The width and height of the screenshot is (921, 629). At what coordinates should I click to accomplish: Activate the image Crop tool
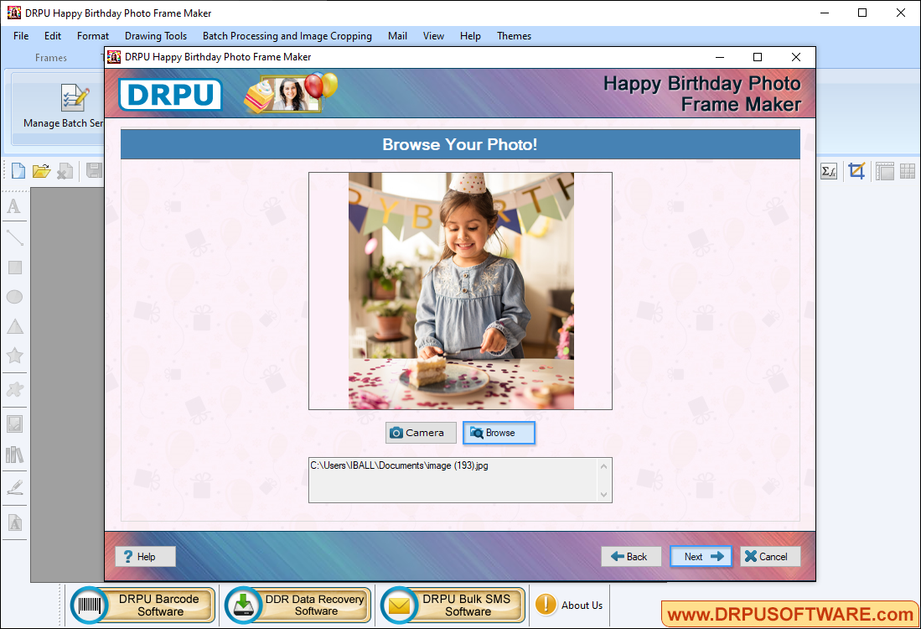[x=856, y=170]
